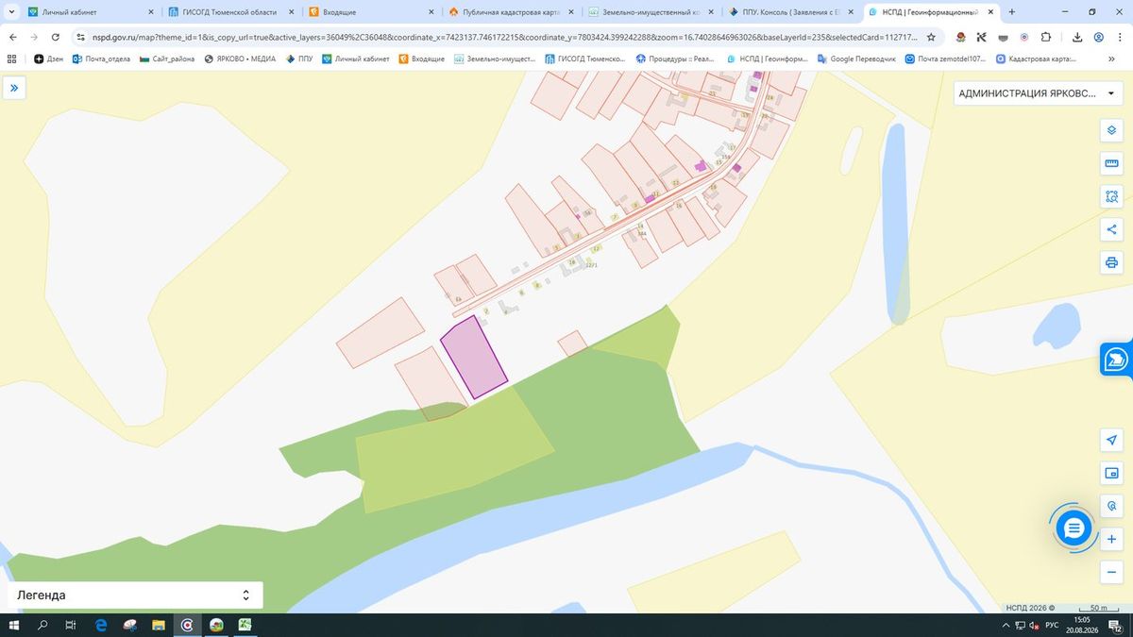Activate the area search selection tool
The height and width of the screenshot is (637, 1133).
point(1111,196)
